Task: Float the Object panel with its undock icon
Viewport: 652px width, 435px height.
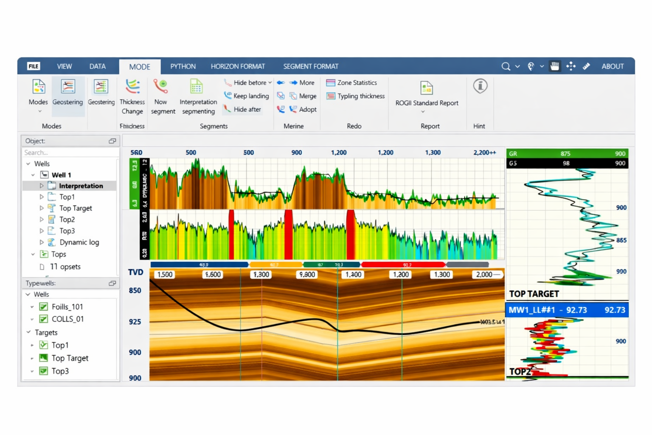Action: [x=112, y=141]
